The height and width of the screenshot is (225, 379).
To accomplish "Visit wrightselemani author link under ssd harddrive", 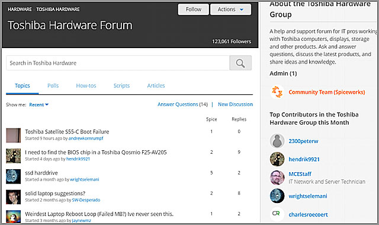I will (85, 179).
